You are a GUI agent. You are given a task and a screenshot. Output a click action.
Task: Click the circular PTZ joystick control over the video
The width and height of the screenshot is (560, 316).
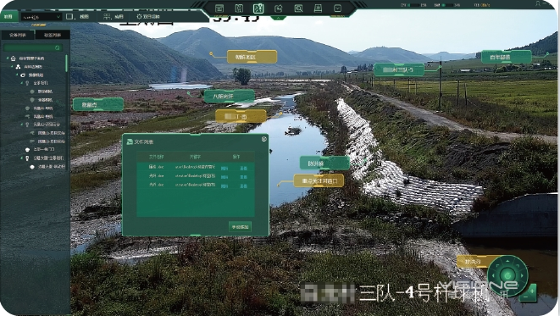(507, 275)
